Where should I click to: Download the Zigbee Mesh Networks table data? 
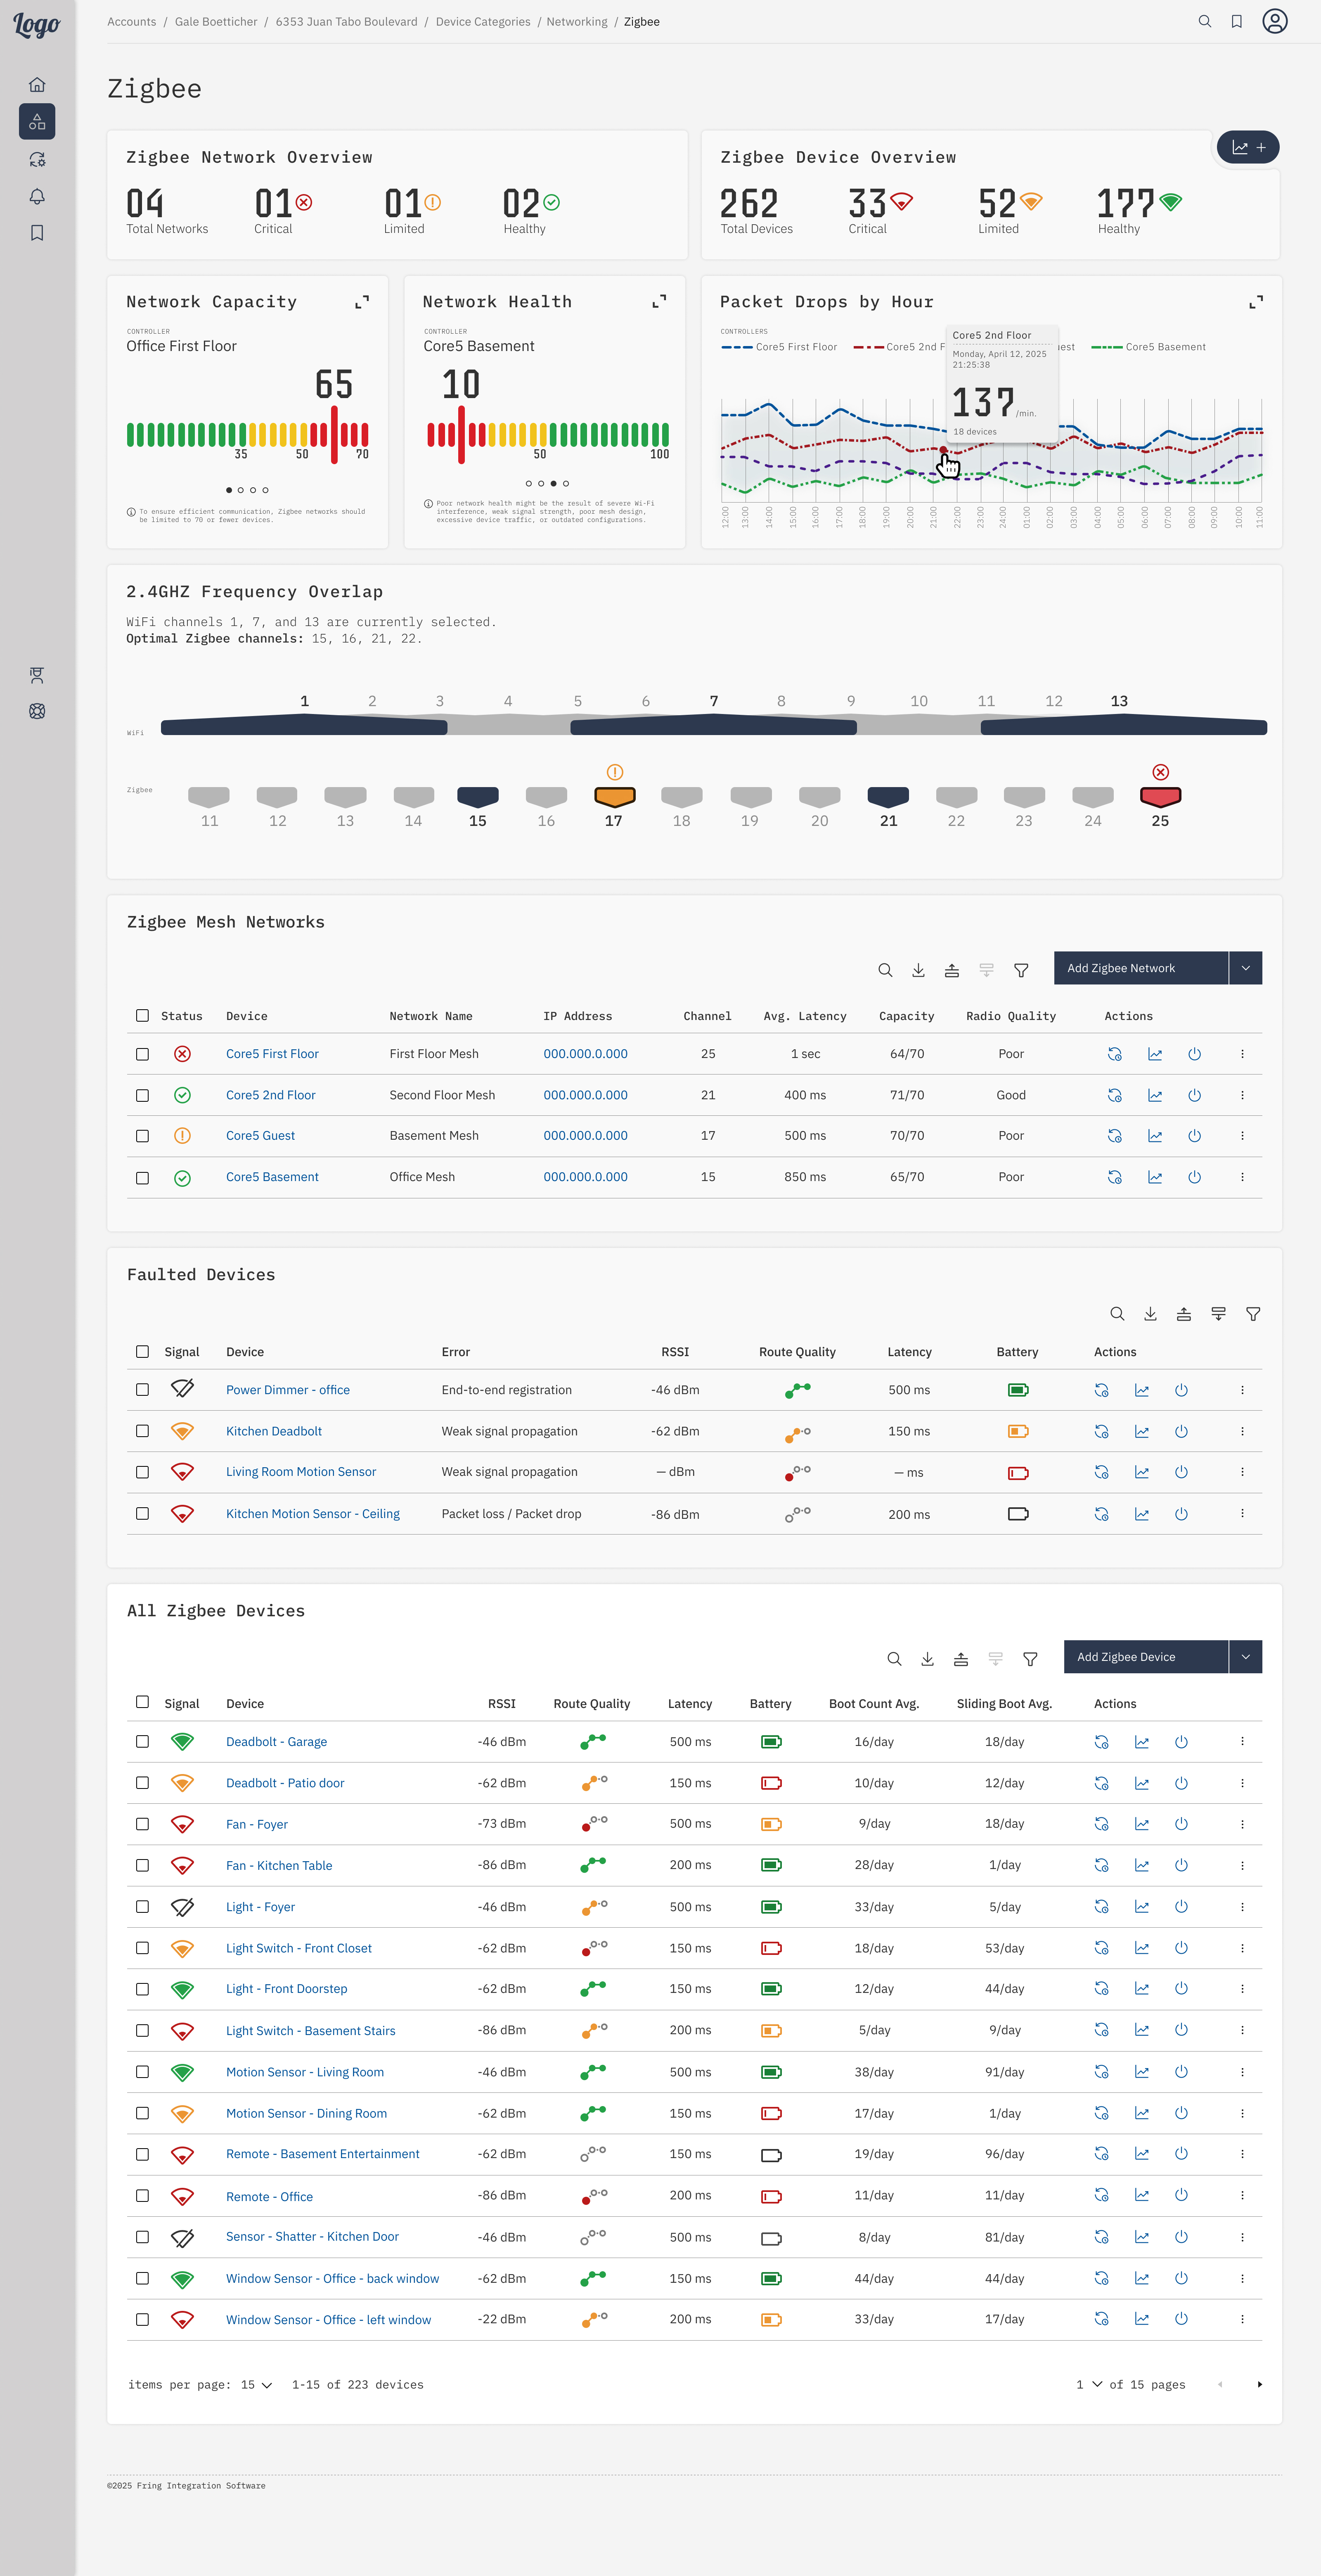pos(918,969)
